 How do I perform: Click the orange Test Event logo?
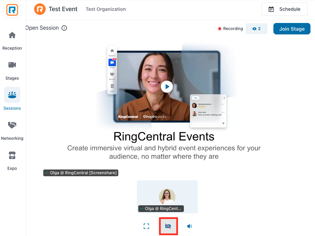click(x=40, y=9)
